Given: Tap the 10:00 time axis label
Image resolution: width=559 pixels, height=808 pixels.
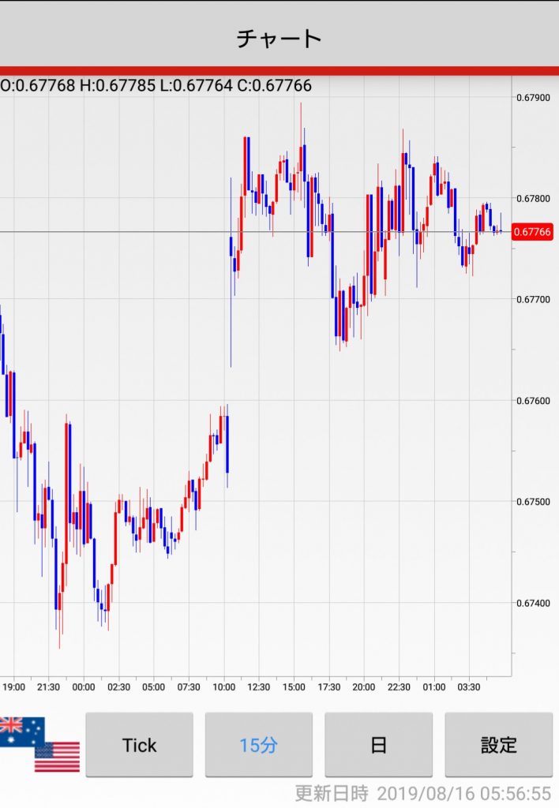Looking at the screenshot, I should click(x=223, y=687).
